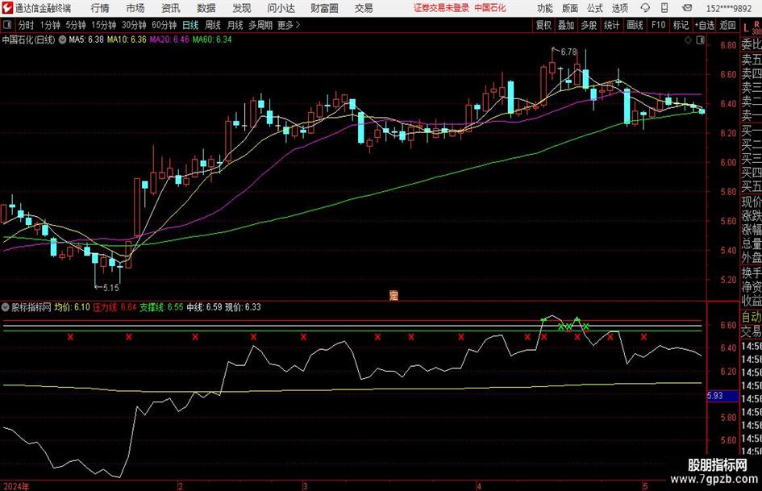This screenshot has height=491, width=762.
Task: Click the 统计 statistics button
Action: point(611,25)
